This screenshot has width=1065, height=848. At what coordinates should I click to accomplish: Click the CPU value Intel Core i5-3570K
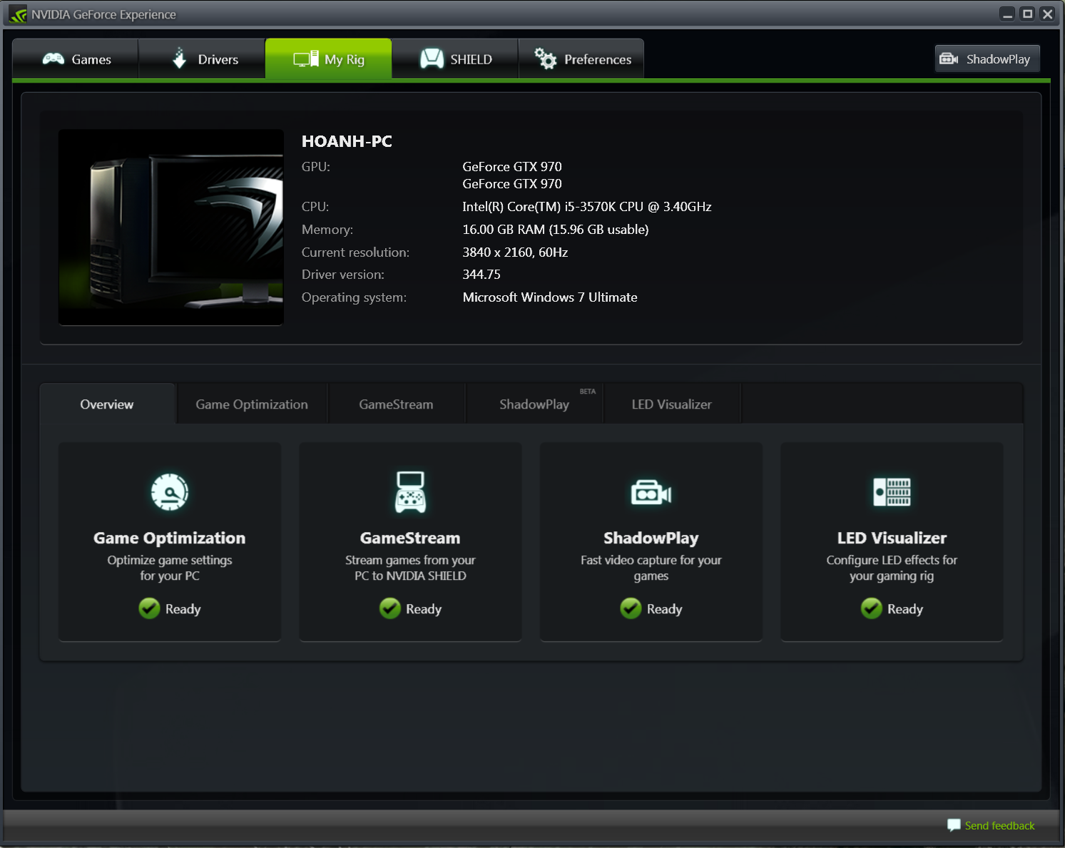pyautogui.click(x=587, y=207)
